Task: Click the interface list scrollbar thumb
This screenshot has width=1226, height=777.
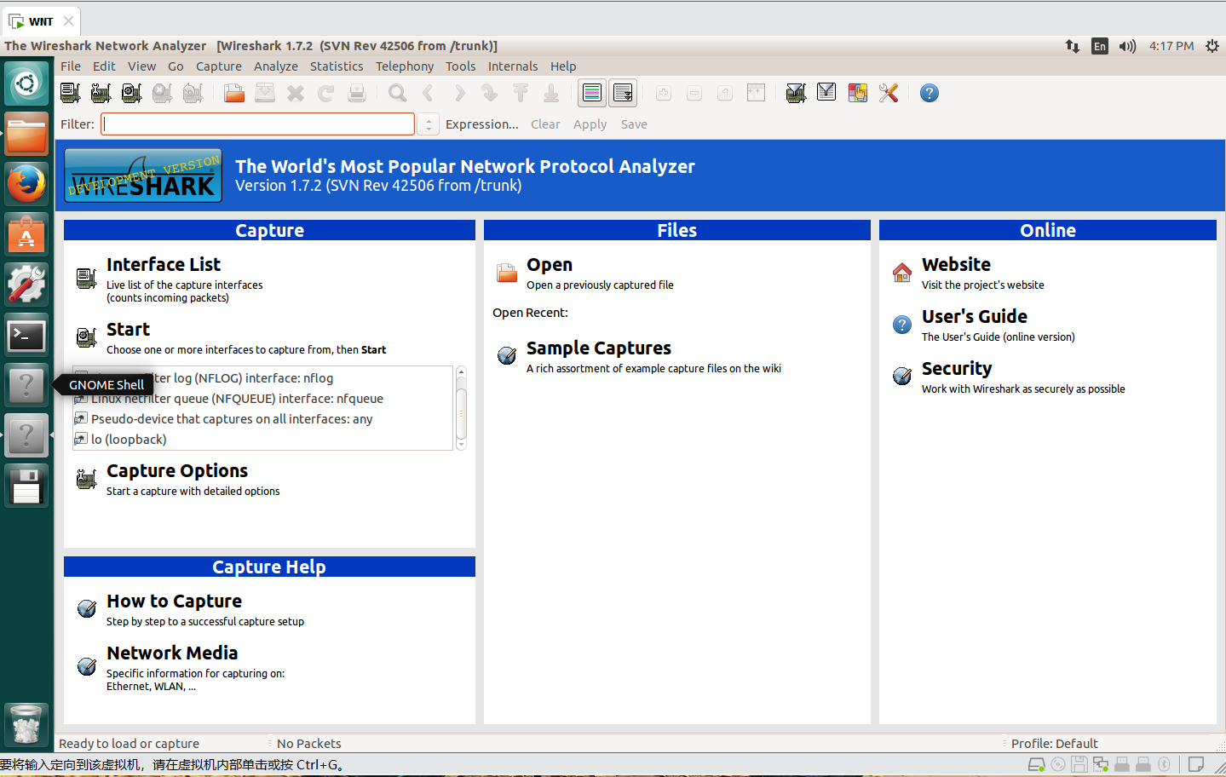Action: (x=461, y=413)
